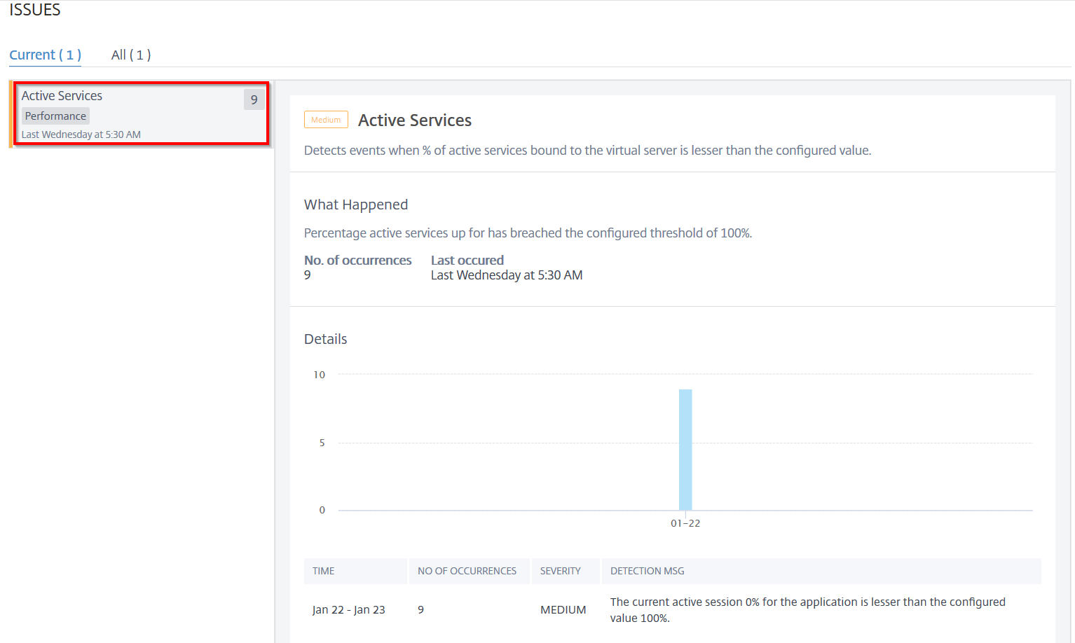The height and width of the screenshot is (643, 1075).
Task: Click the blue bar for 01-22
Action: coord(685,450)
